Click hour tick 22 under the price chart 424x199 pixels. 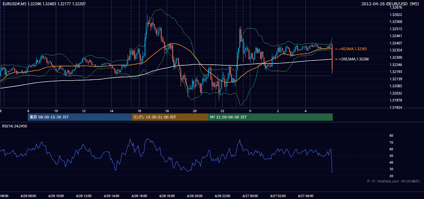pos(223,111)
